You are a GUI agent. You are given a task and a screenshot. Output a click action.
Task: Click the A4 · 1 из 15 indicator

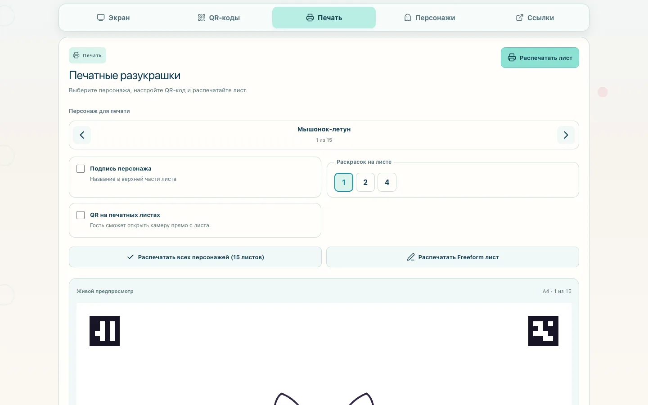tap(557, 291)
